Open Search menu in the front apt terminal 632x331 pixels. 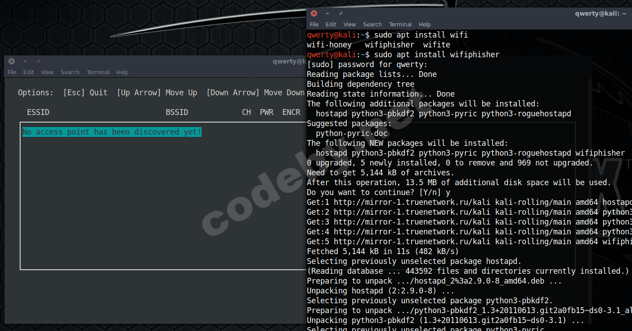click(x=373, y=25)
